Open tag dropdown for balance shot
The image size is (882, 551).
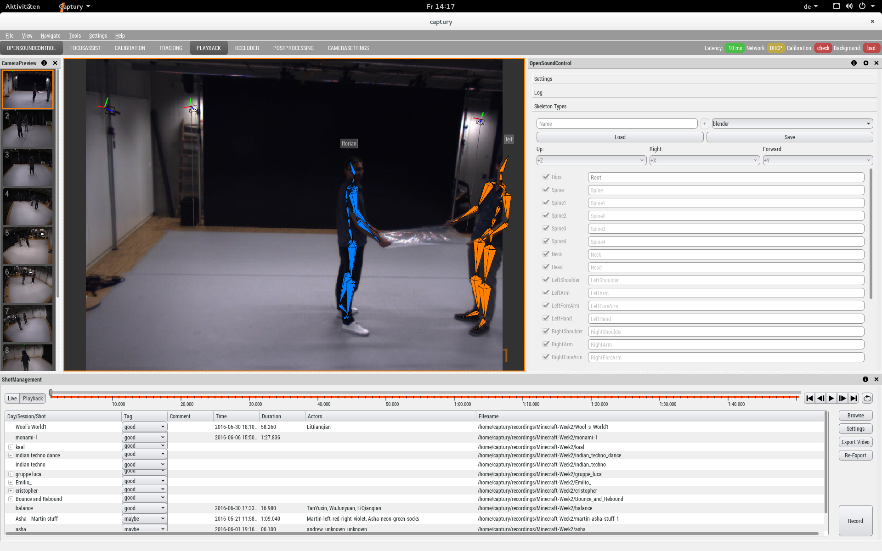[144, 508]
